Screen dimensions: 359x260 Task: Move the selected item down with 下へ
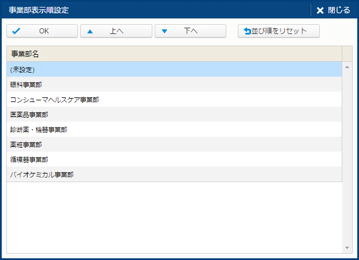click(x=190, y=31)
